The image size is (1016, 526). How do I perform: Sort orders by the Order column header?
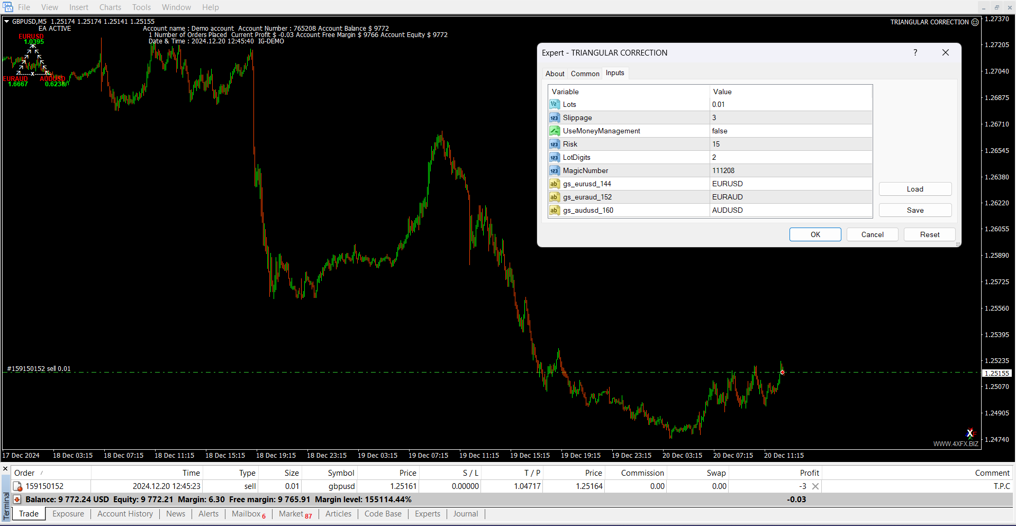[x=25, y=473]
